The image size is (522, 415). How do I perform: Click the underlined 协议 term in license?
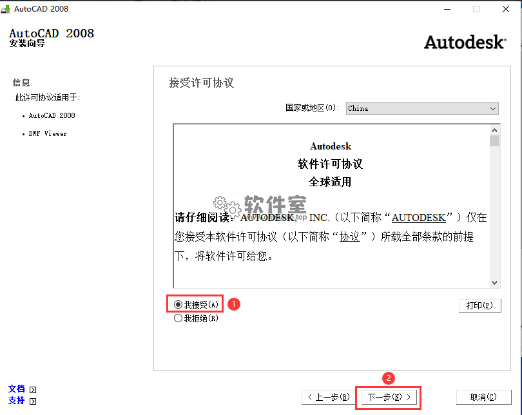pyautogui.click(x=349, y=237)
